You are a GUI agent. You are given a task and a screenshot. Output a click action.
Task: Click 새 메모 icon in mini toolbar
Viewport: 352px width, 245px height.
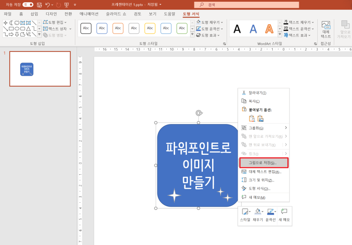pos(284,212)
